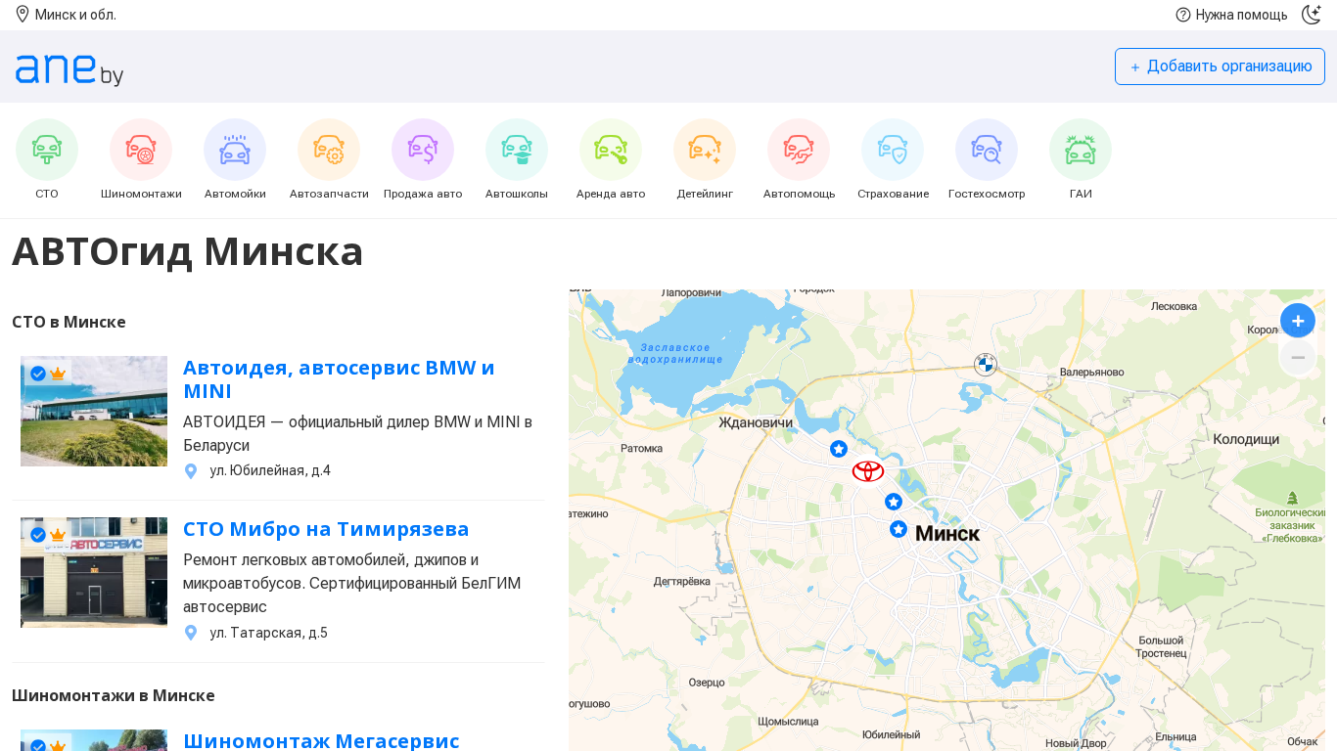Open the Автошколы category icon

click(x=517, y=150)
